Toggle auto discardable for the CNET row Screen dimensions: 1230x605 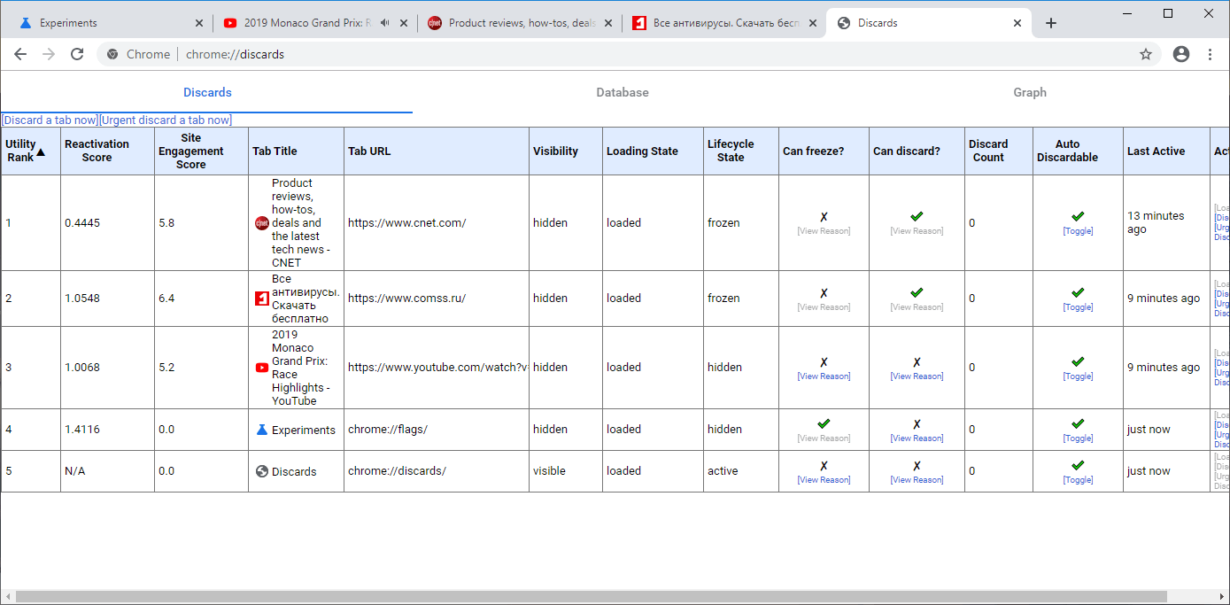click(1078, 231)
